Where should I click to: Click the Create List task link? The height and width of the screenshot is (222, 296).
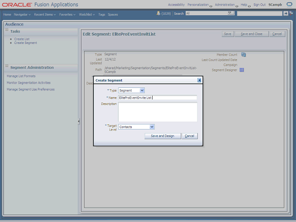pyautogui.click(x=22, y=39)
